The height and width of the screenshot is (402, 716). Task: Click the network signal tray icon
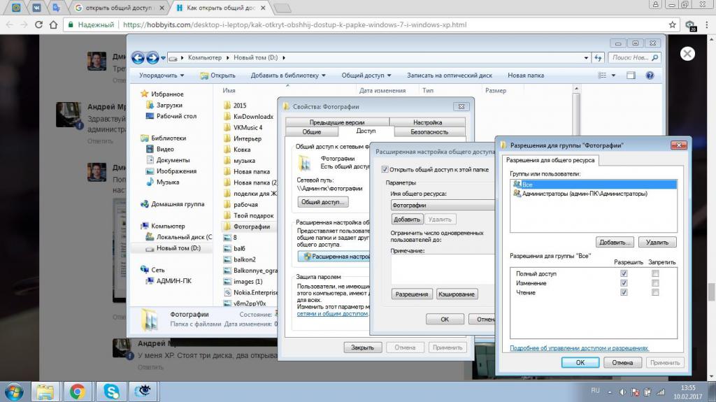click(660, 392)
